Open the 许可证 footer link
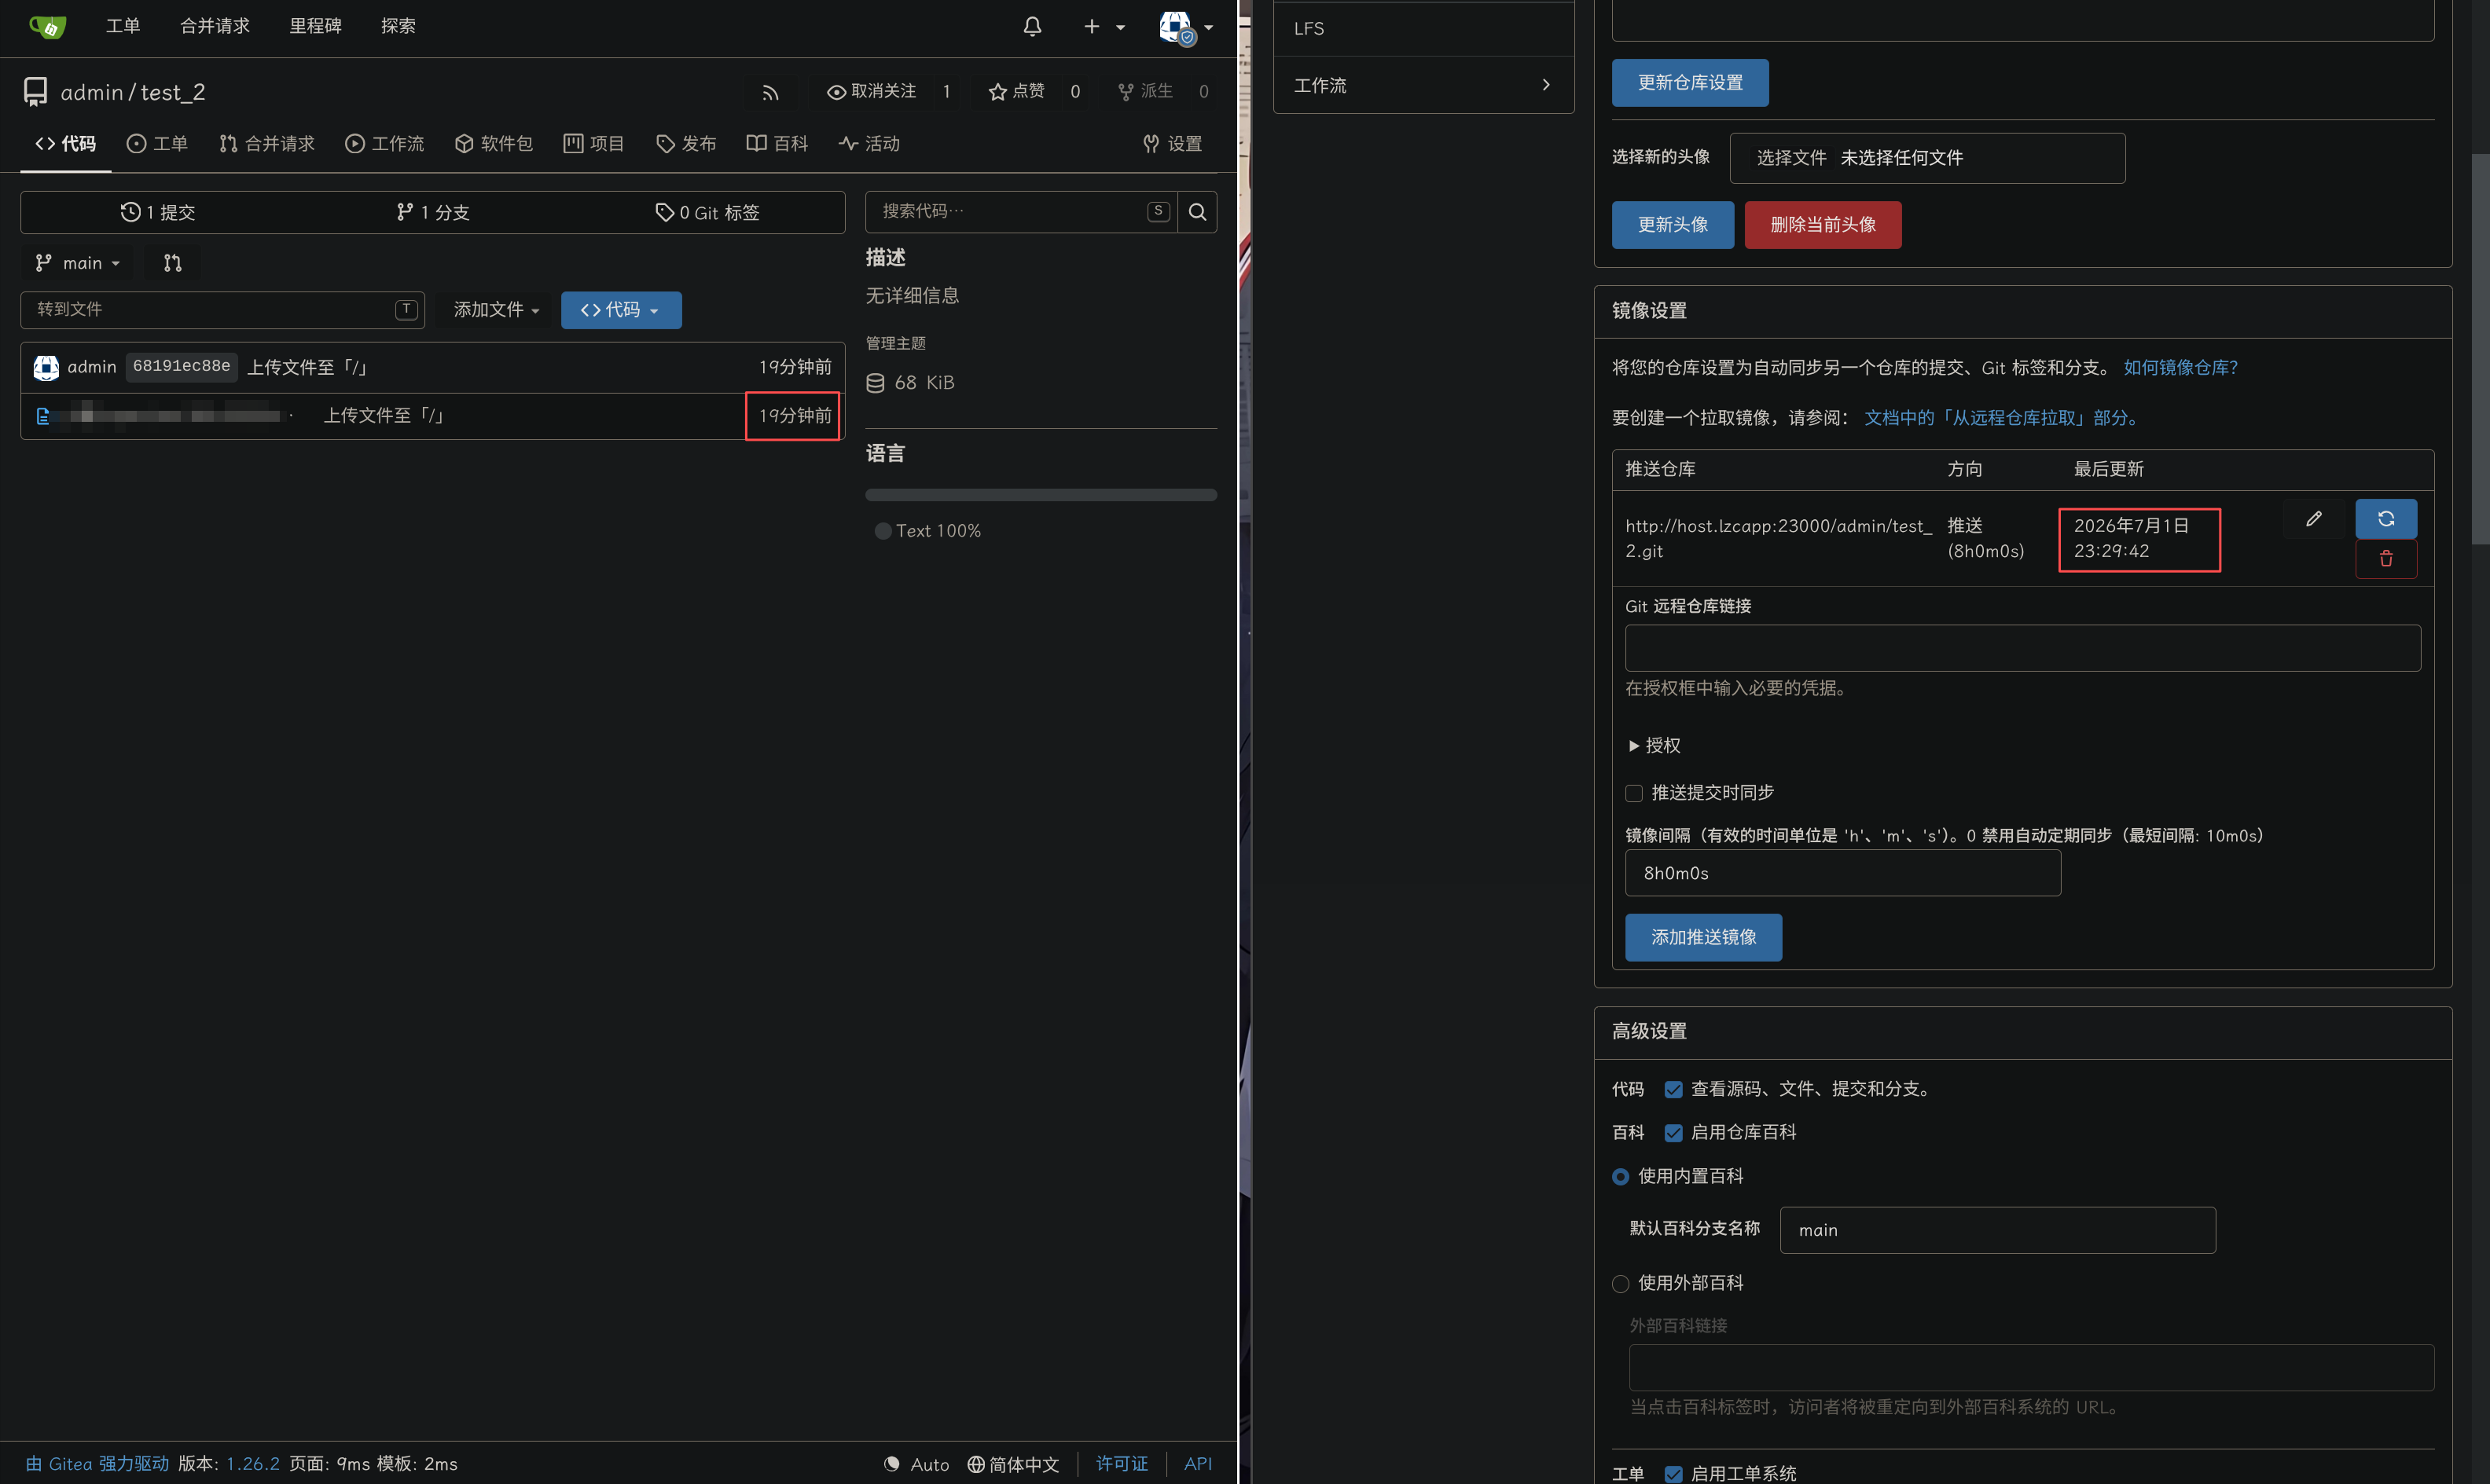The image size is (2490, 1484). (x=1122, y=1464)
